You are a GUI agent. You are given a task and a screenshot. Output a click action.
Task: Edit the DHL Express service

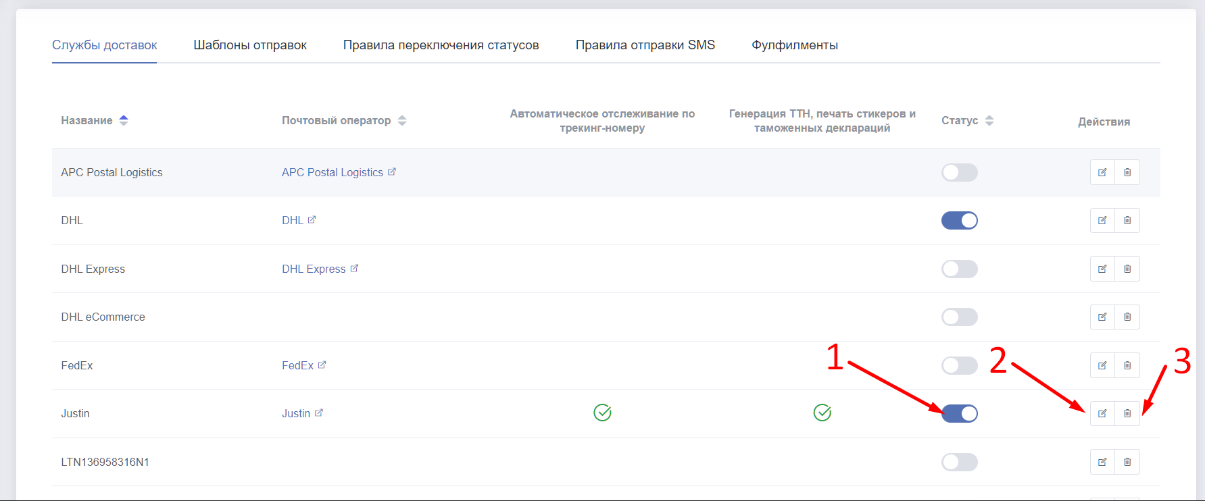click(x=1102, y=269)
